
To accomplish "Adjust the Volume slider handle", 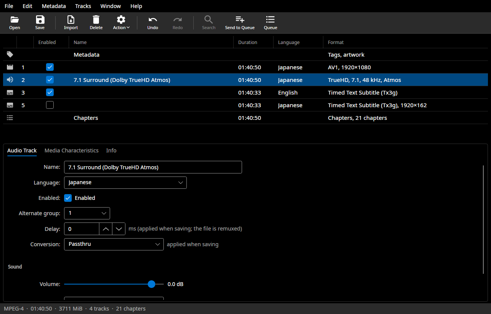I will [152, 284].
